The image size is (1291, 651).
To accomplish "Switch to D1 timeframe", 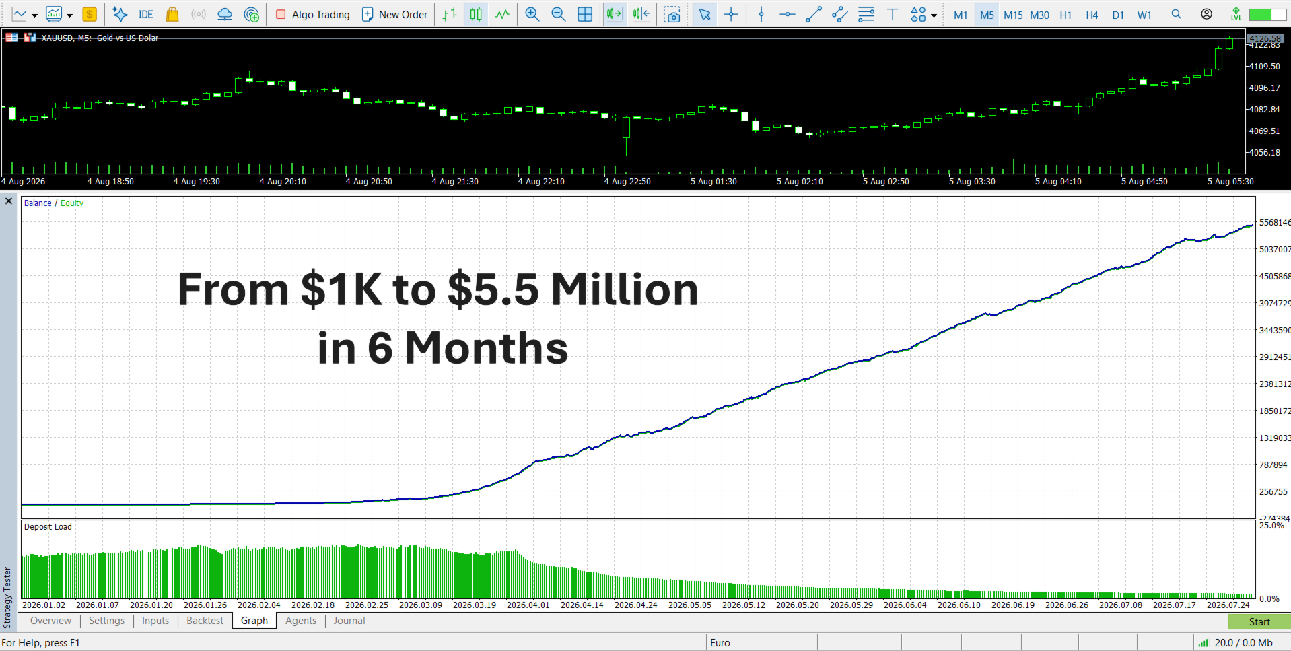I will coord(1118,15).
